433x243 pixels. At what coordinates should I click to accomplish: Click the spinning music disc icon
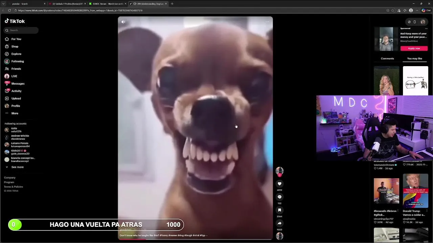point(279,236)
